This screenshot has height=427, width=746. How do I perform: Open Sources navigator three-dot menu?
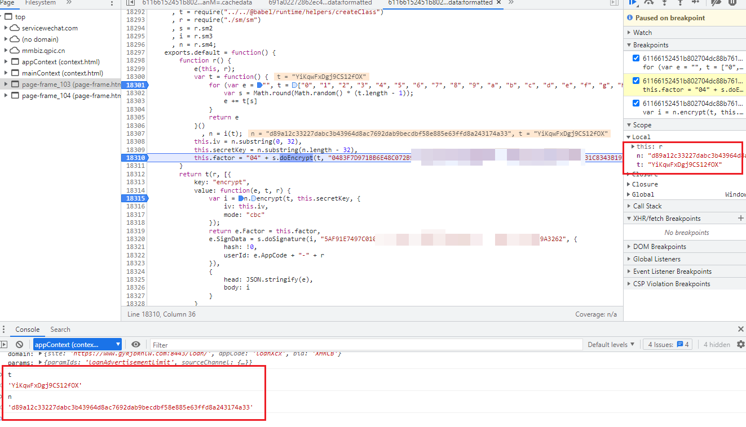coord(112,3)
